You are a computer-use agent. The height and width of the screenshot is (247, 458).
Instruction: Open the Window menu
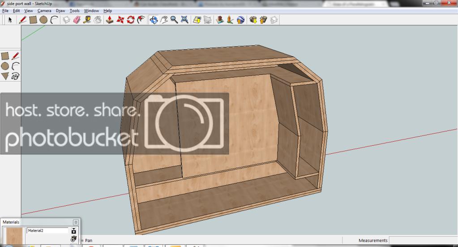coord(91,10)
